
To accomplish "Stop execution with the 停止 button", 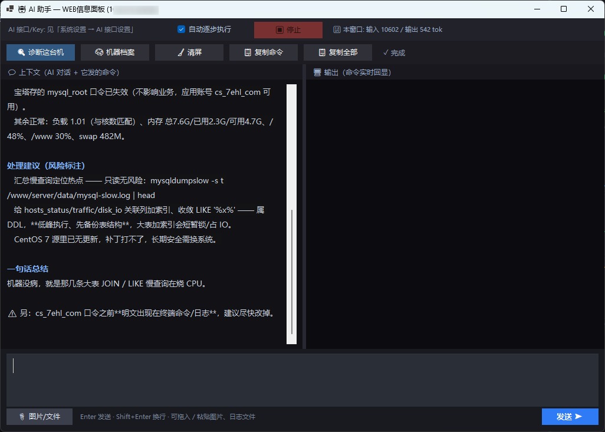I will [288, 29].
